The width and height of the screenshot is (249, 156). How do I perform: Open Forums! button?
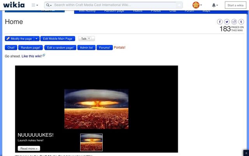click(x=105, y=48)
